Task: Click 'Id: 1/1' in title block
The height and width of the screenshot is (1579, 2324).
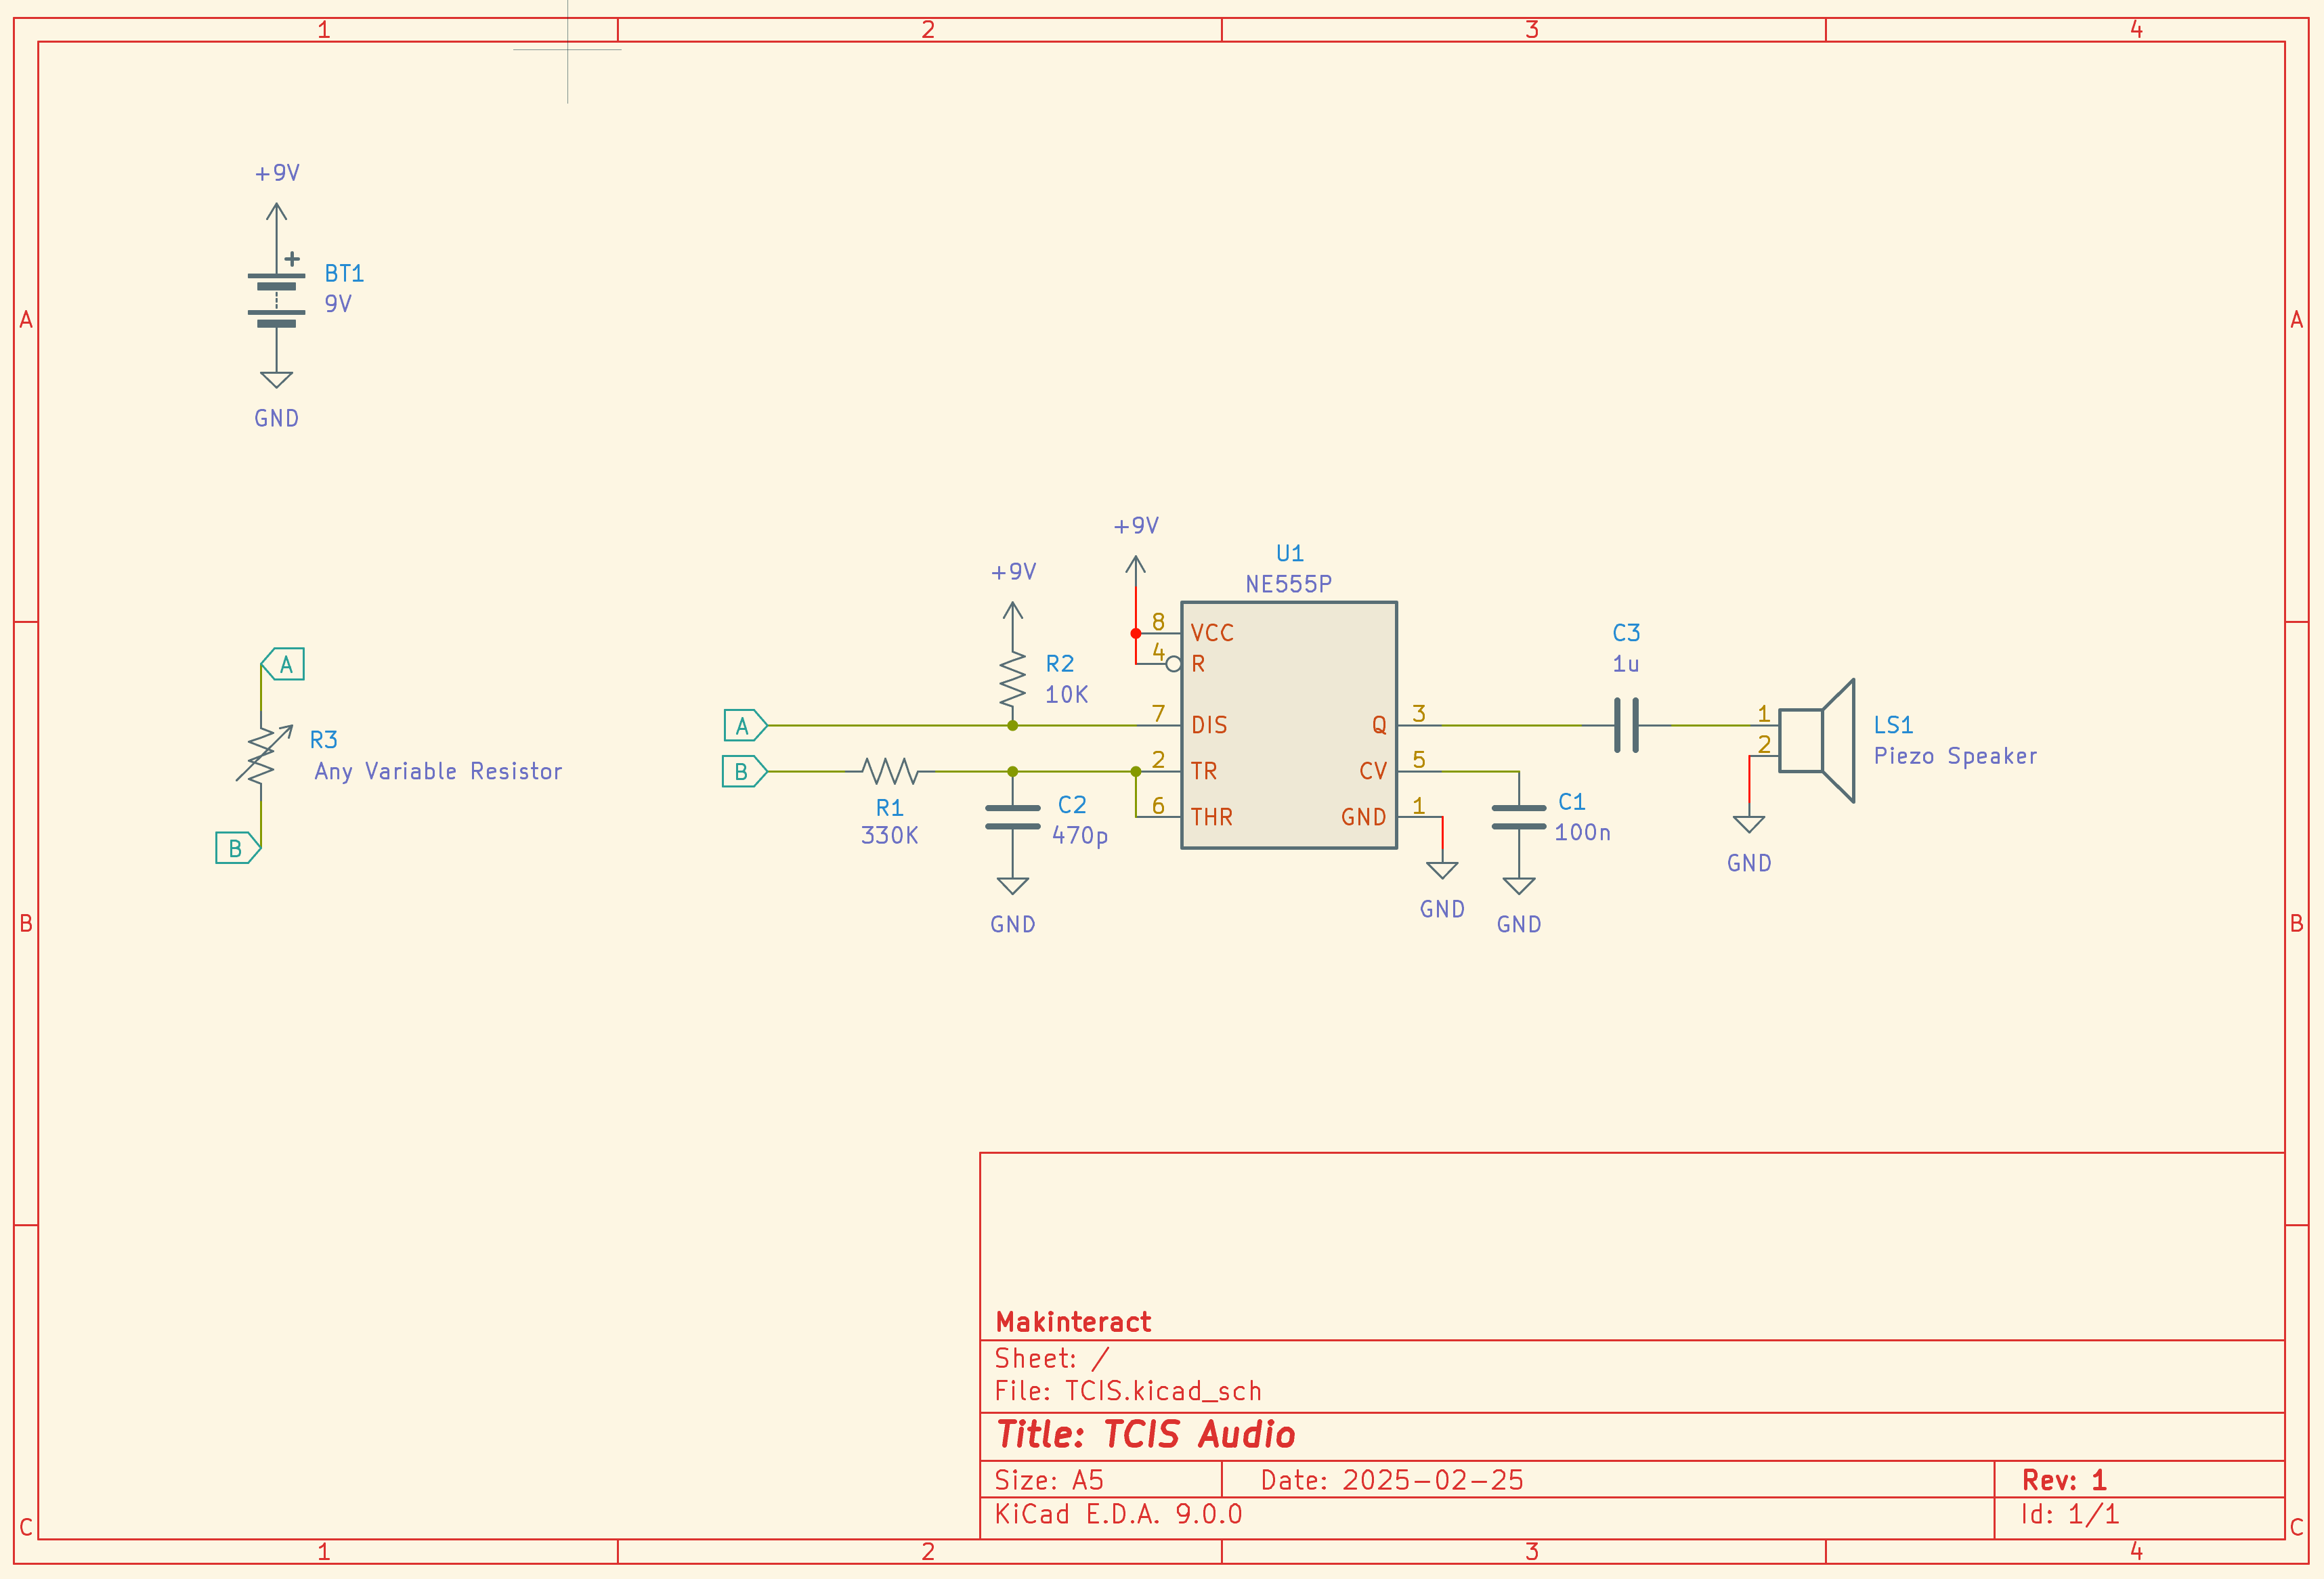Action: point(2070,1514)
